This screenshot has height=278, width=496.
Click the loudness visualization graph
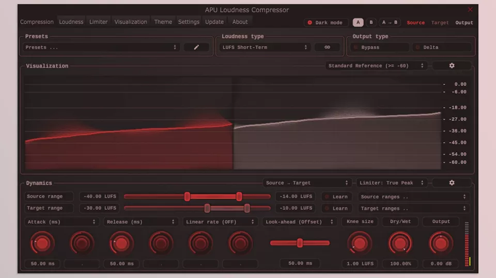click(233, 123)
